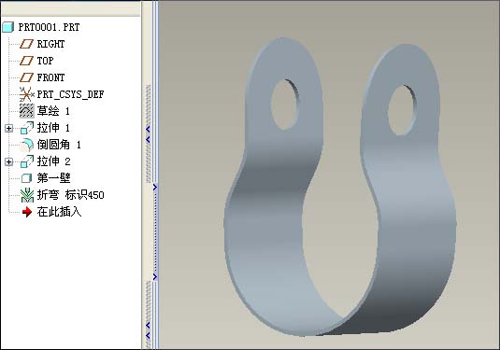Select the 第一壁 feature label
Image resolution: width=500 pixels, height=350 pixels.
coord(53,178)
